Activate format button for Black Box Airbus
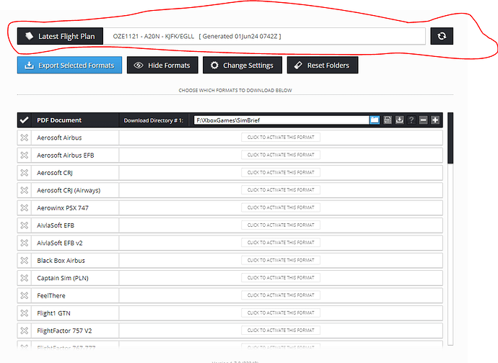The height and width of the screenshot is (363, 498). tap(281, 260)
